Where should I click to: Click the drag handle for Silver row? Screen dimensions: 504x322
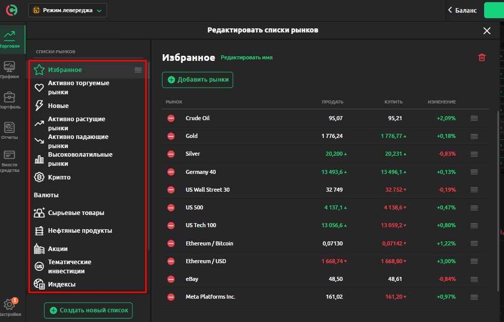pyautogui.click(x=474, y=154)
